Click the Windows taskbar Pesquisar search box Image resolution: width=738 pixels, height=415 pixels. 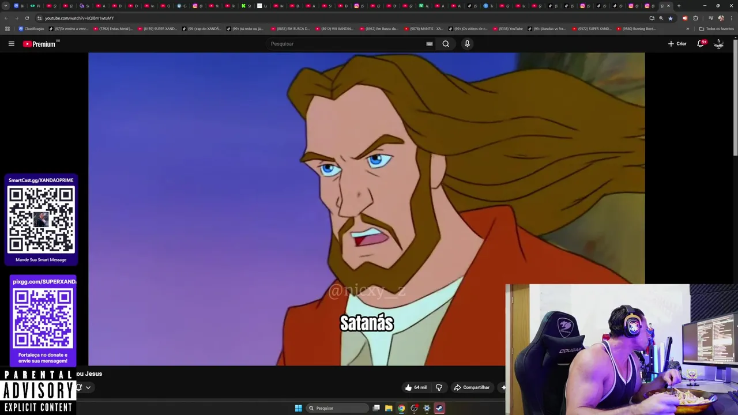(x=337, y=408)
